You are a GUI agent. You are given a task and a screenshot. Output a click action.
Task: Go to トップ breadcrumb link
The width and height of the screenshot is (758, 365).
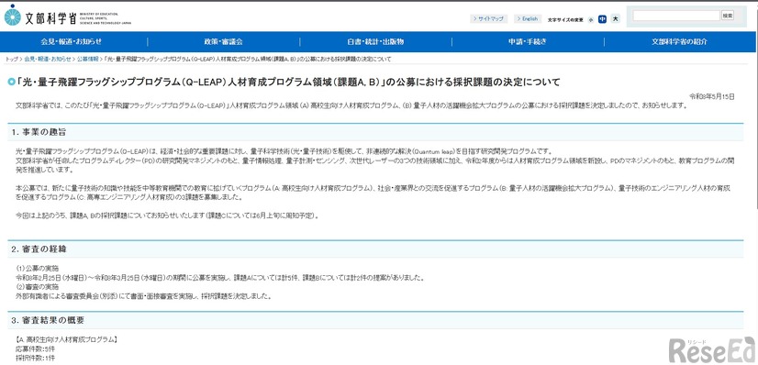point(12,59)
